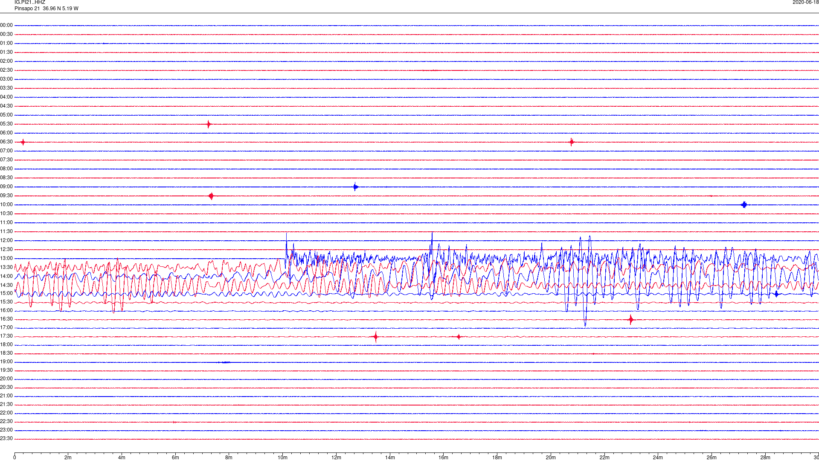Select the 03:00 time row label
This screenshot has height=461, width=819.
[6, 79]
